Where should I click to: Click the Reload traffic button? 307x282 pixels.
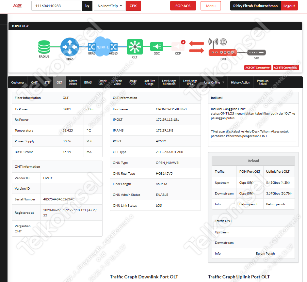(x=253, y=161)
